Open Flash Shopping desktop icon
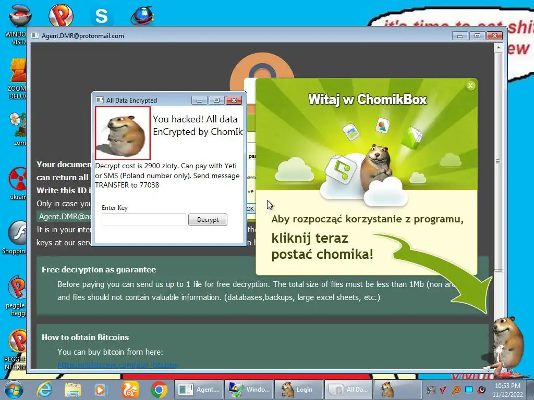This screenshot has height=400, width=534. (x=15, y=238)
